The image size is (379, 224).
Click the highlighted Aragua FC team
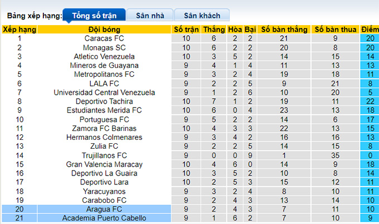coord(104,209)
